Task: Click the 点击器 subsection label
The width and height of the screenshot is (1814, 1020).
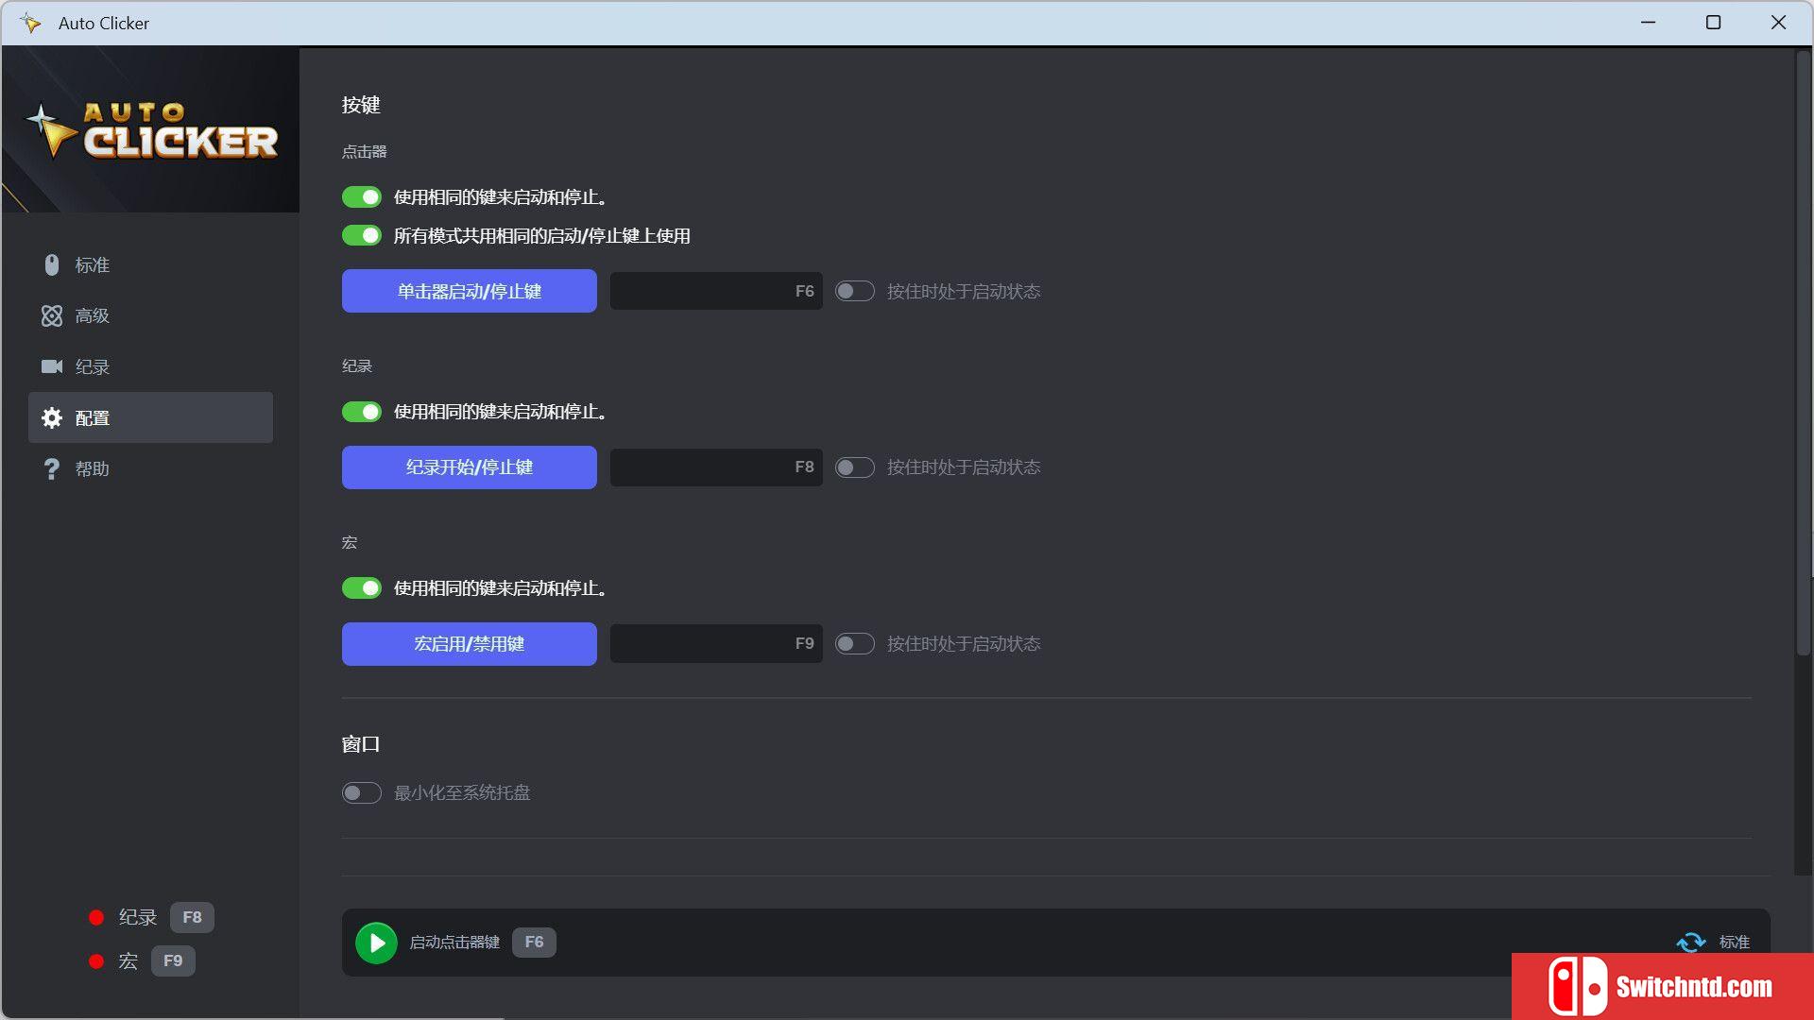Action: (x=365, y=152)
